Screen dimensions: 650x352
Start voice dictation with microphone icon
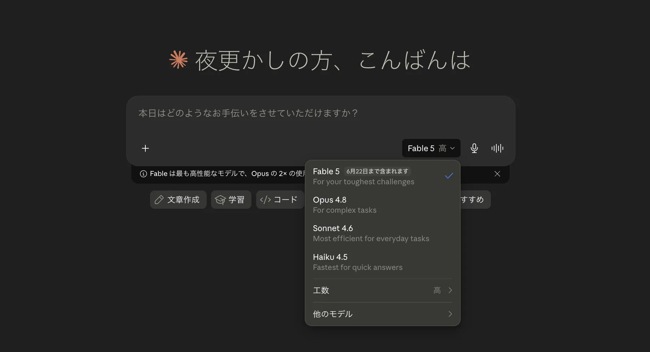[474, 148]
